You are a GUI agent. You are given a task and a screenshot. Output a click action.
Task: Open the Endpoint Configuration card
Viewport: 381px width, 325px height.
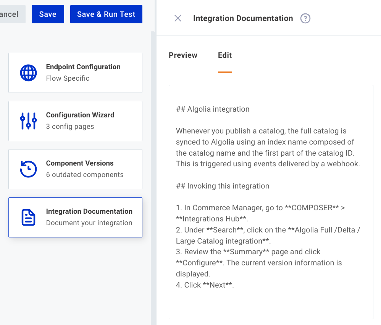click(75, 73)
